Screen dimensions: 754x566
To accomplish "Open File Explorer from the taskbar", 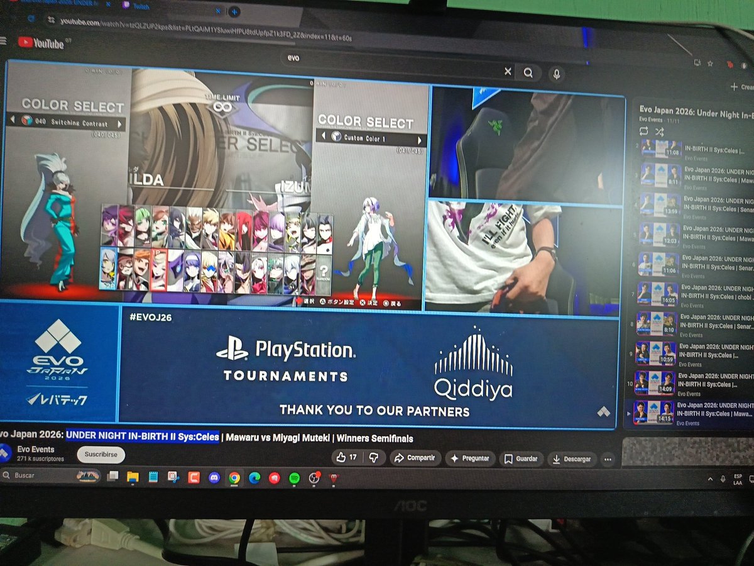I will (x=133, y=477).
